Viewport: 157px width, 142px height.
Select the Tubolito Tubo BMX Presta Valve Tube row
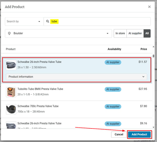point(76,92)
